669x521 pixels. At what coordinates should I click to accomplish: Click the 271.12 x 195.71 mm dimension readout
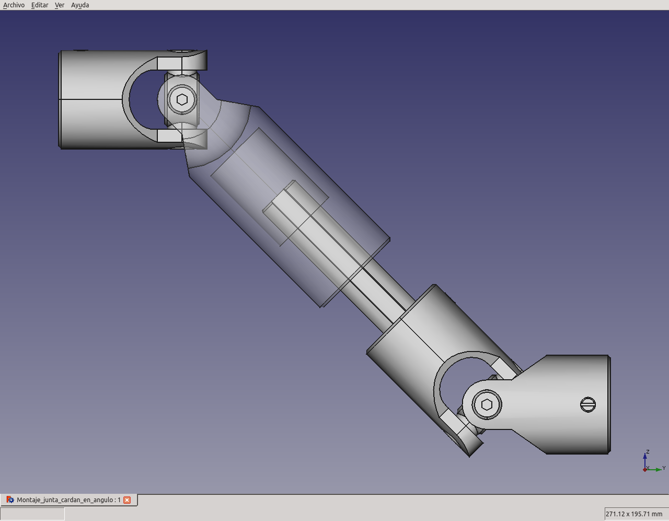tap(635, 514)
